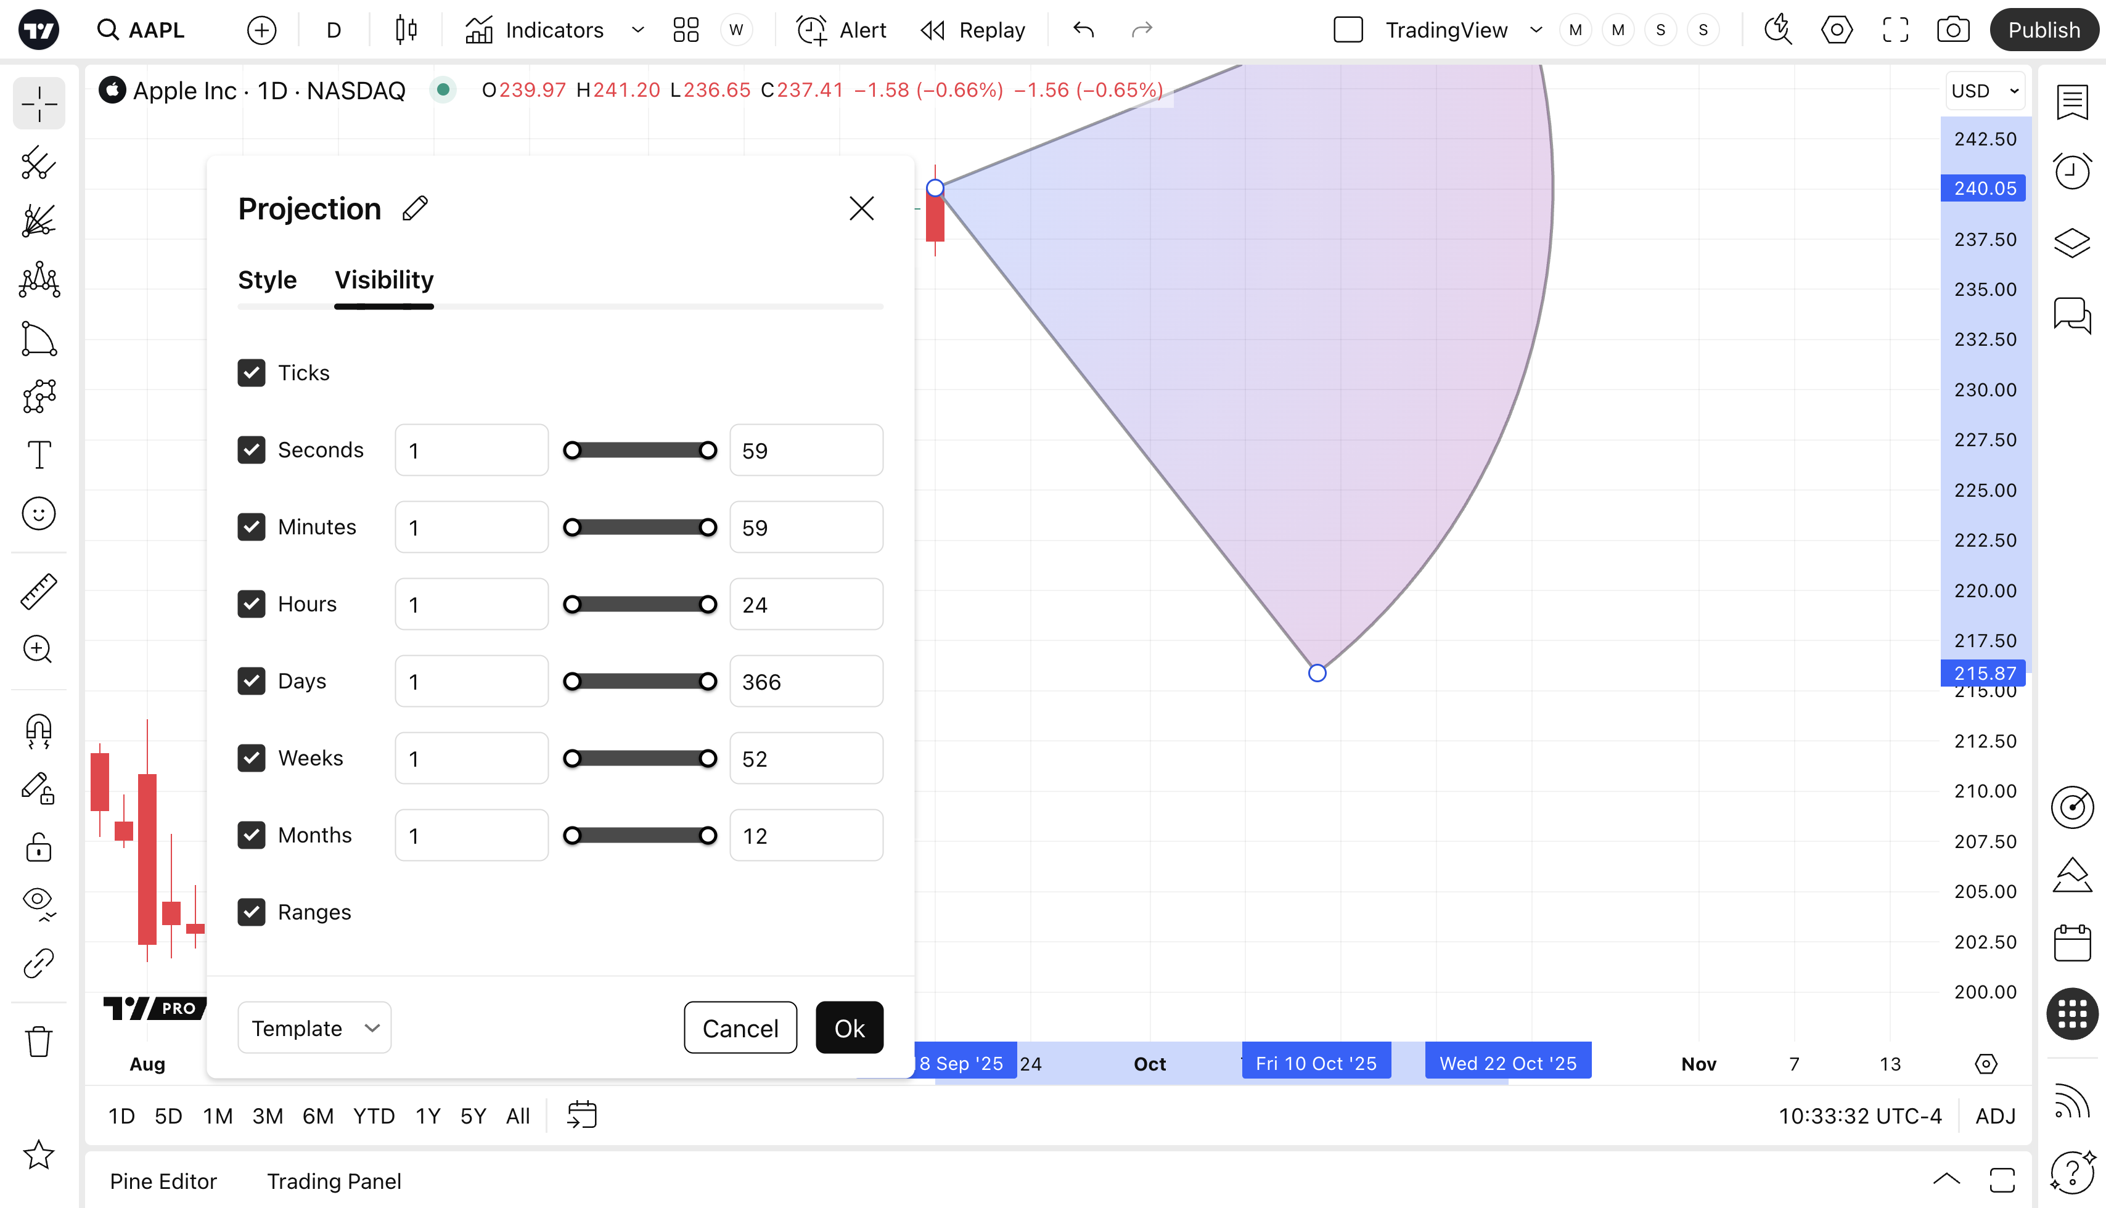Click the Measure ruler tool

(38, 592)
